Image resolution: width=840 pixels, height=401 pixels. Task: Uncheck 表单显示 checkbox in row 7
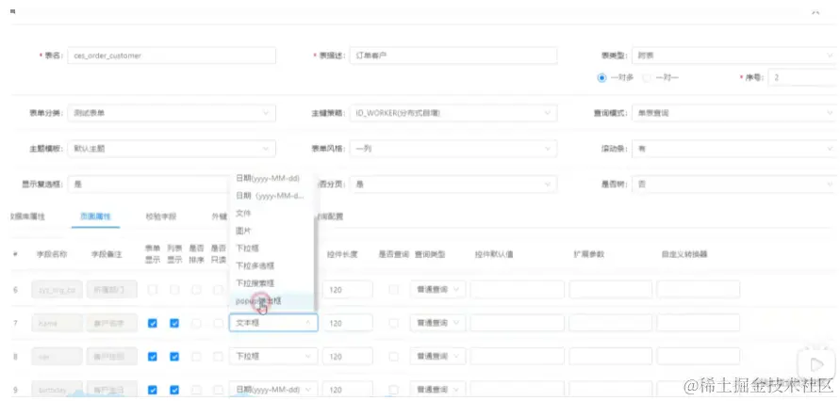tap(153, 323)
